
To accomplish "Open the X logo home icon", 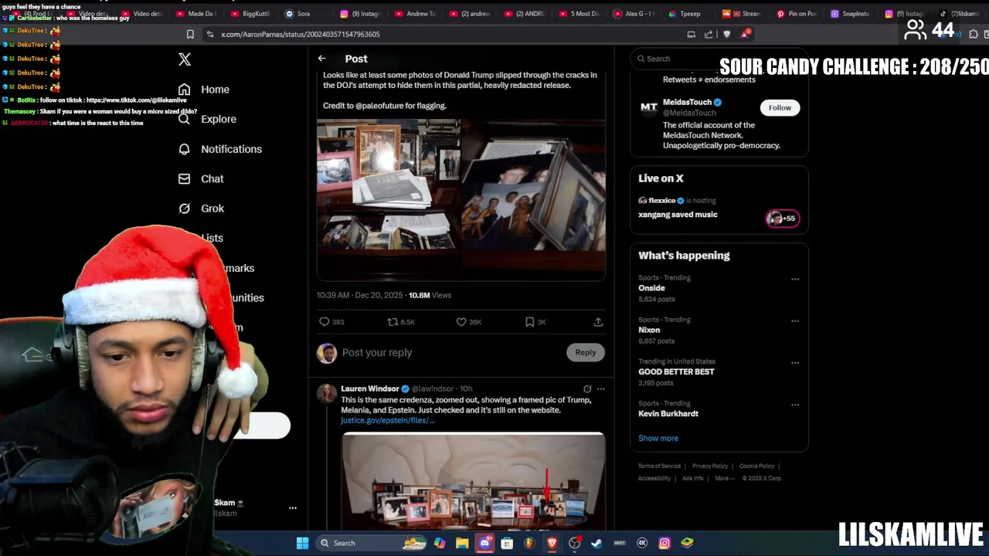I will coord(185,59).
